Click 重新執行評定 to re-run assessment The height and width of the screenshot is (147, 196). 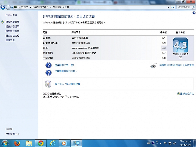pos(187,94)
